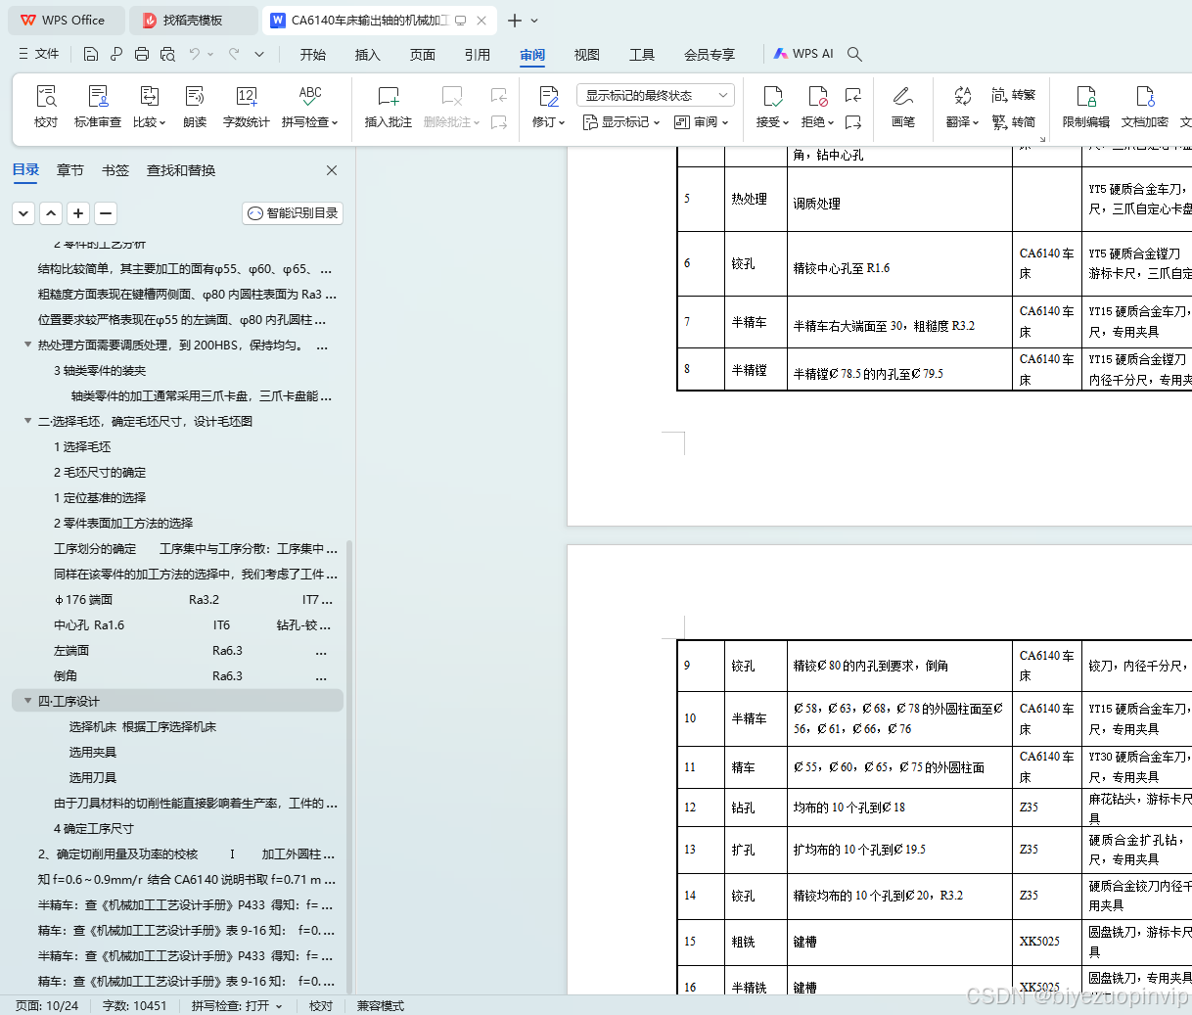
Task: Open 拼写检查: 打开 status dropdown
Action: [237, 1005]
